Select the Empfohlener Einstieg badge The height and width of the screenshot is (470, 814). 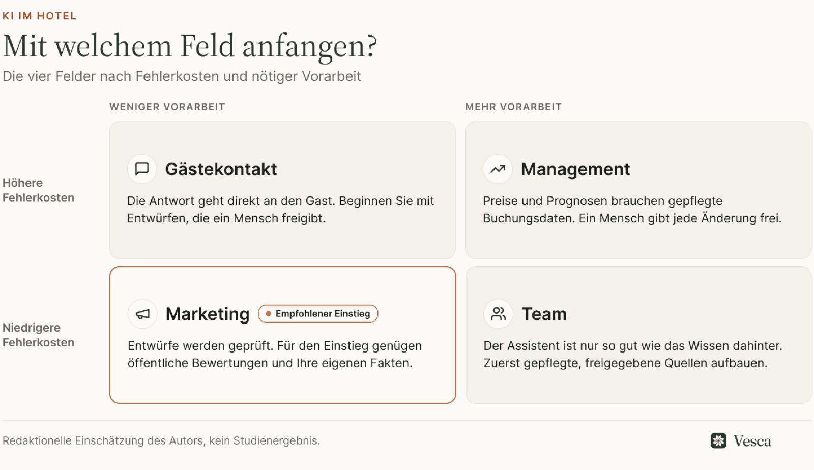coord(318,314)
